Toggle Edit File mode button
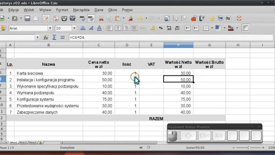The height and width of the screenshot is (155, 275). pos(46,18)
